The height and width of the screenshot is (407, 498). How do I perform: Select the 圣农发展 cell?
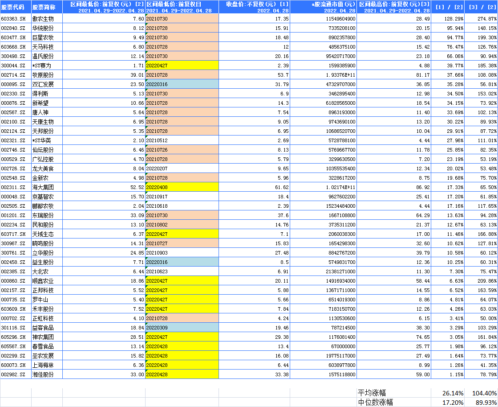point(47,355)
